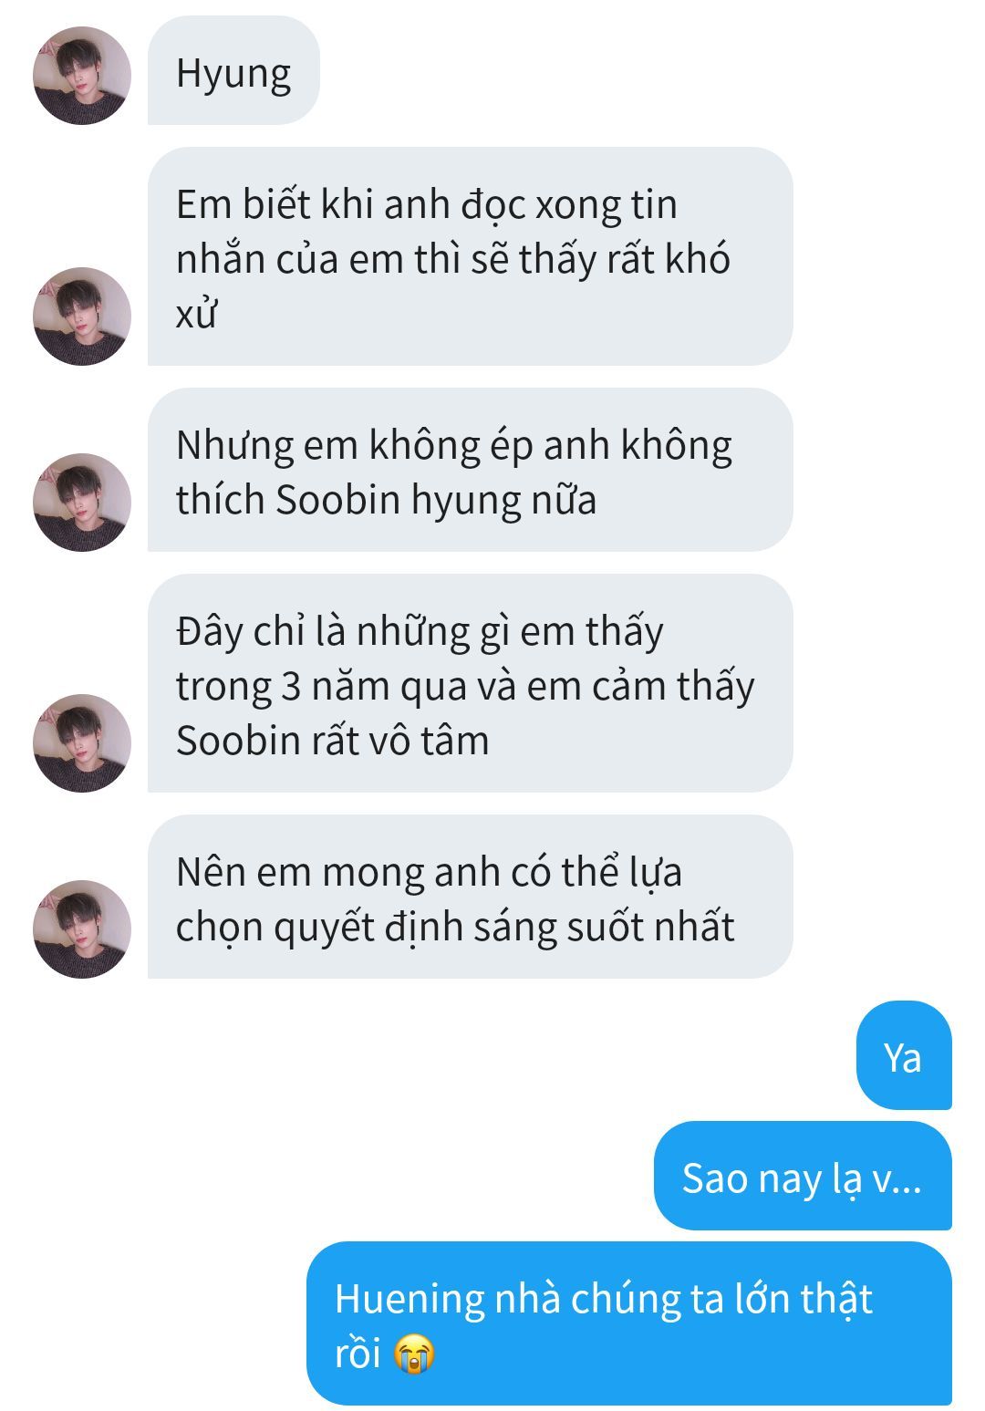Click the text 'quyết định sáng suốt nhất'

pyautogui.click(x=504, y=929)
